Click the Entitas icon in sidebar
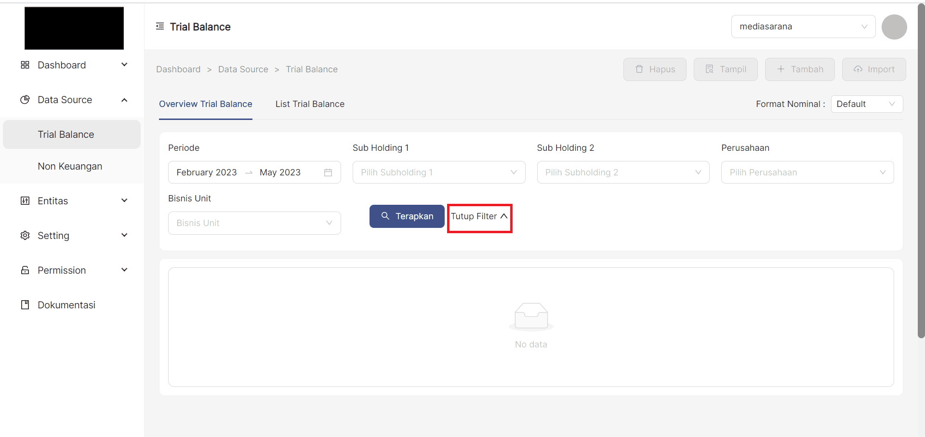Screen dimensions: 925x437 click(25, 201)
